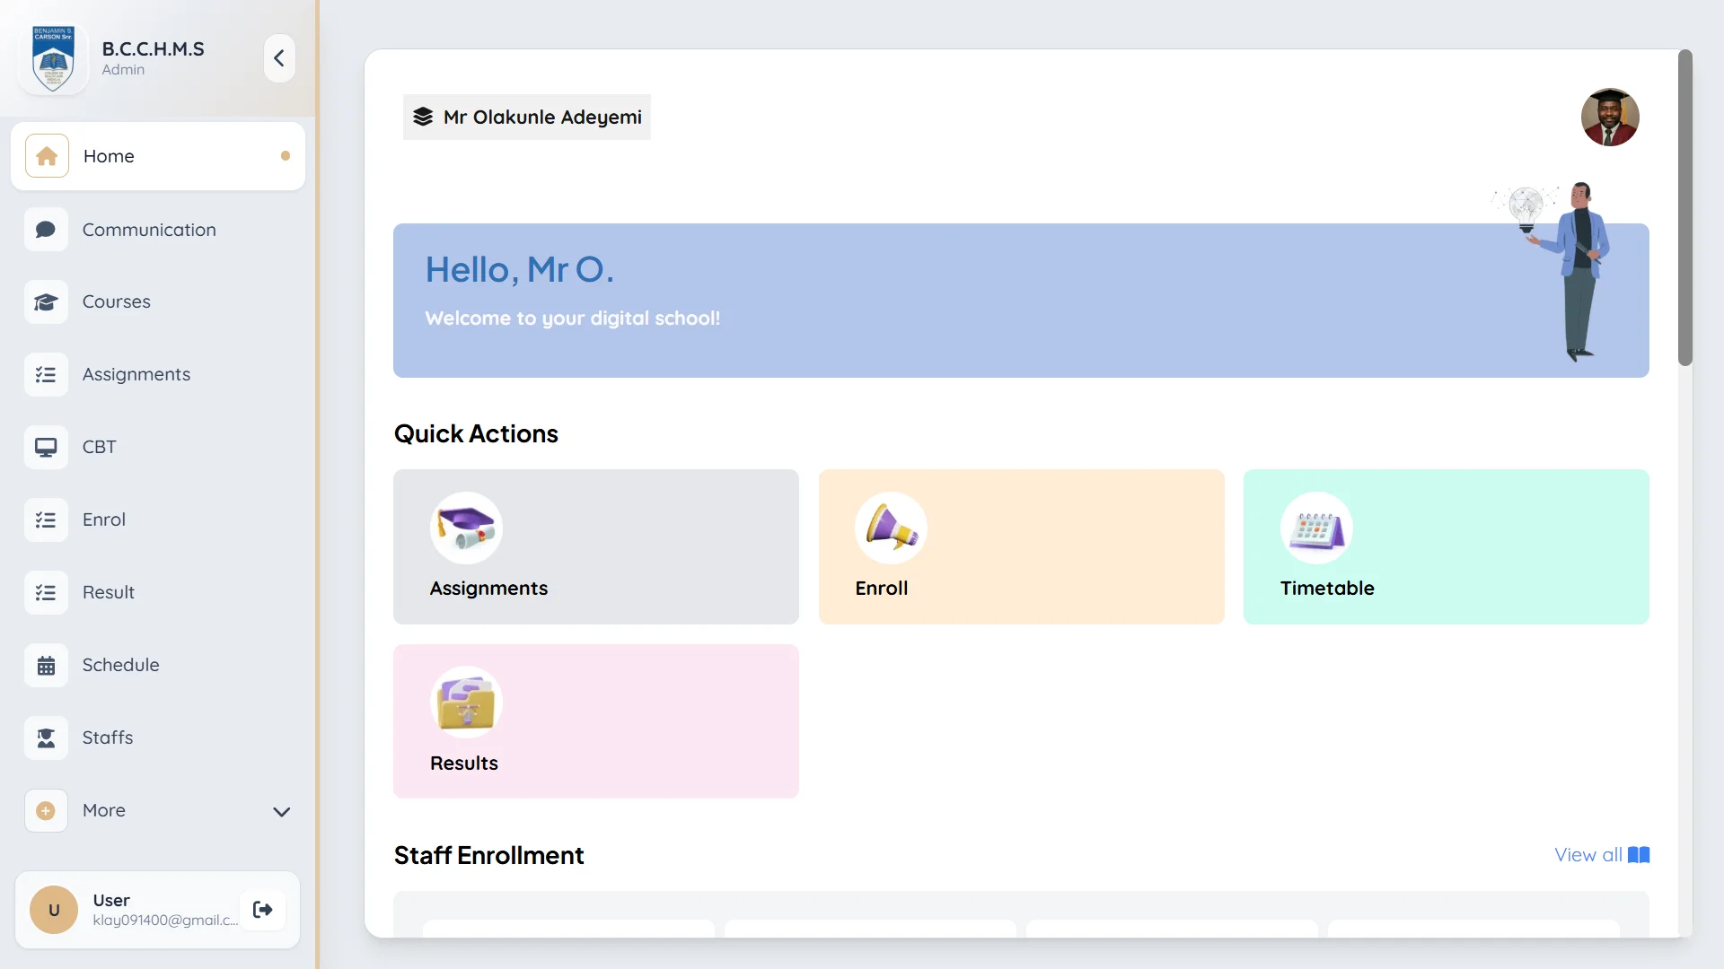
Task: Click the profile photo avatar top right
Action: 1609,118
